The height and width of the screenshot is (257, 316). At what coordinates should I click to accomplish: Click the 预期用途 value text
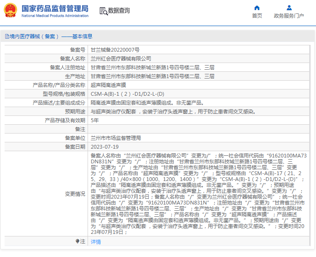(174, 112)
